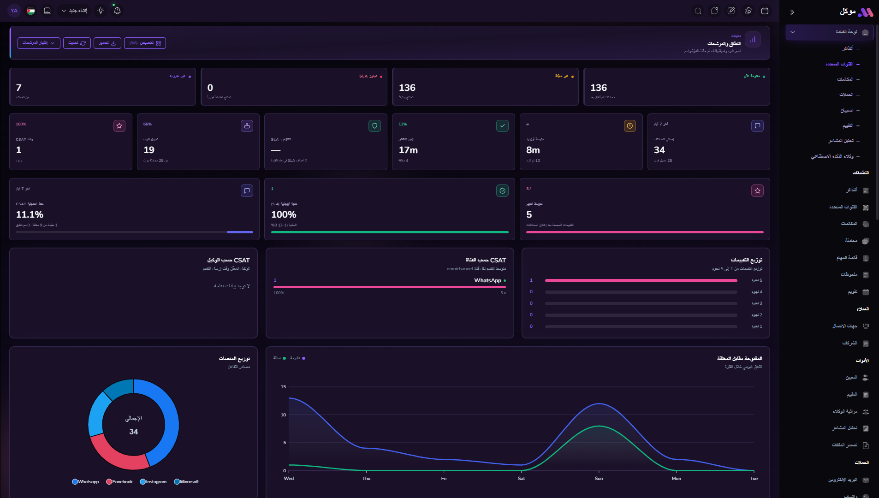Click the screen layout icon in top bar
Screen dimensions: 879x498
pos(47,11)
